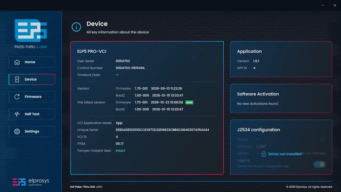Click the device icon in sidebar

[17, 79]
